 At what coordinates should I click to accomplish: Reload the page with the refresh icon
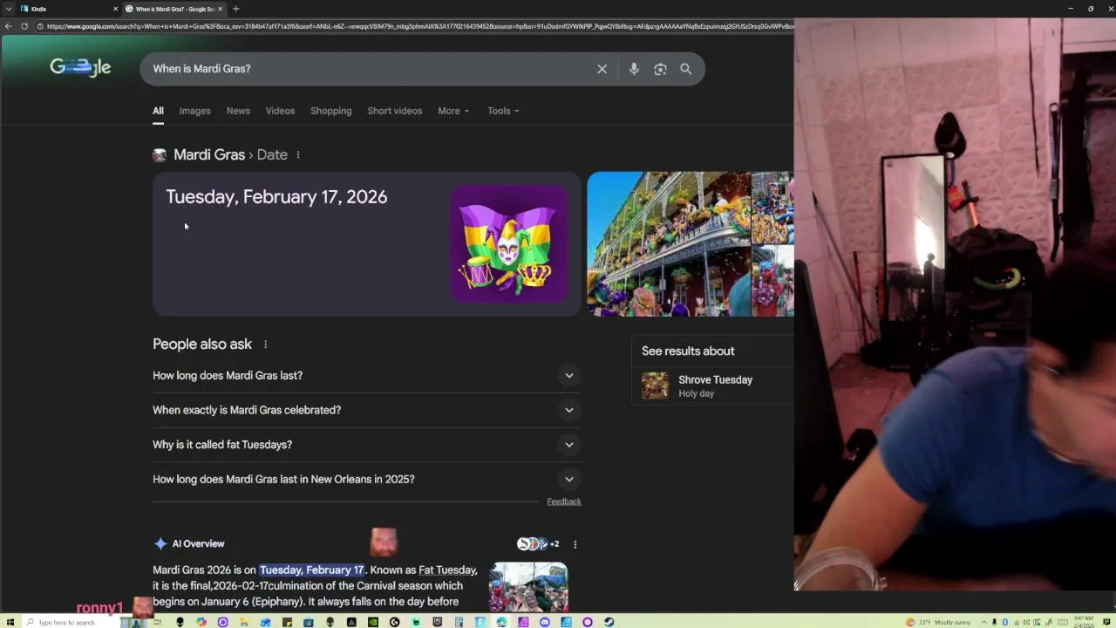24,26
